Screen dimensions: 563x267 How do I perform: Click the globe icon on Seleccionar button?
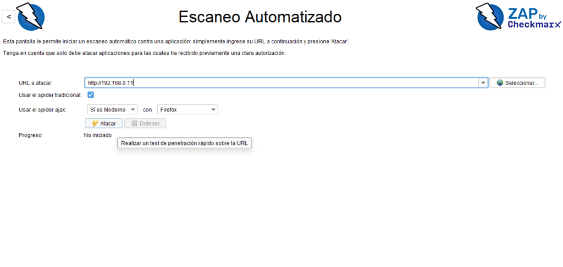point(500,83)
